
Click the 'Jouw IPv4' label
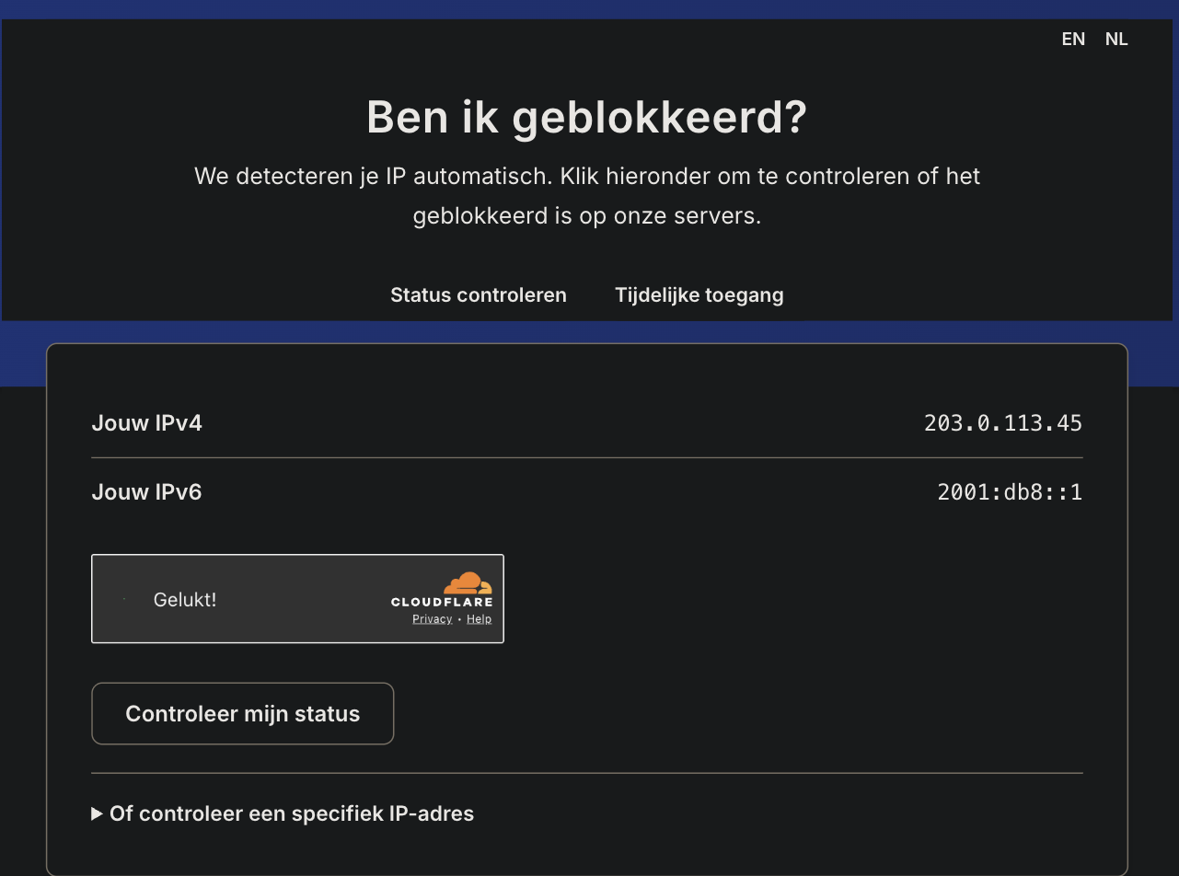146,423
